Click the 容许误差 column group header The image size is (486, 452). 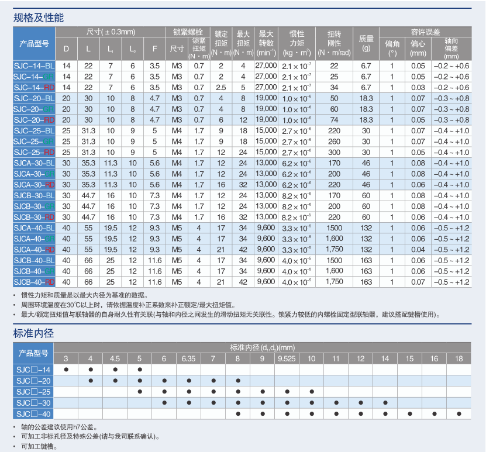tap(425, 32)
